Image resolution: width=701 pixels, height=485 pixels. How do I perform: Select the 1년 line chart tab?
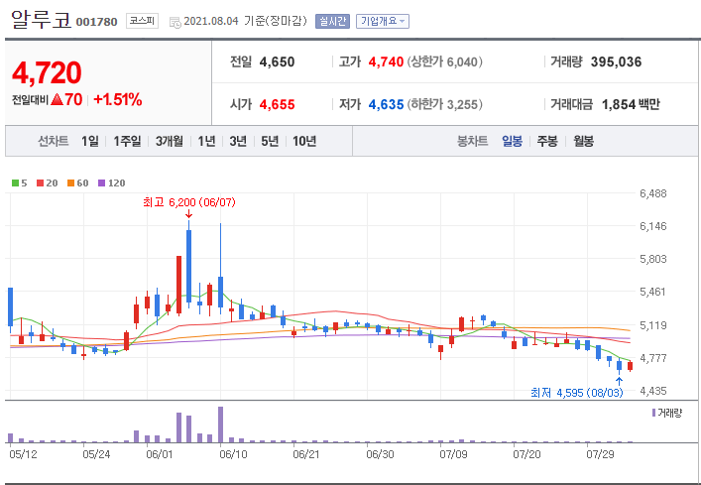point(206,142)
